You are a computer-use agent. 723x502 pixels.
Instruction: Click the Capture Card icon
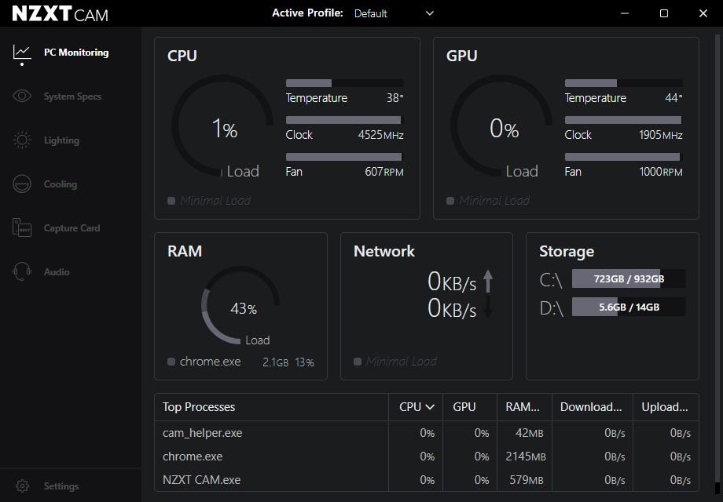[22, 228]
